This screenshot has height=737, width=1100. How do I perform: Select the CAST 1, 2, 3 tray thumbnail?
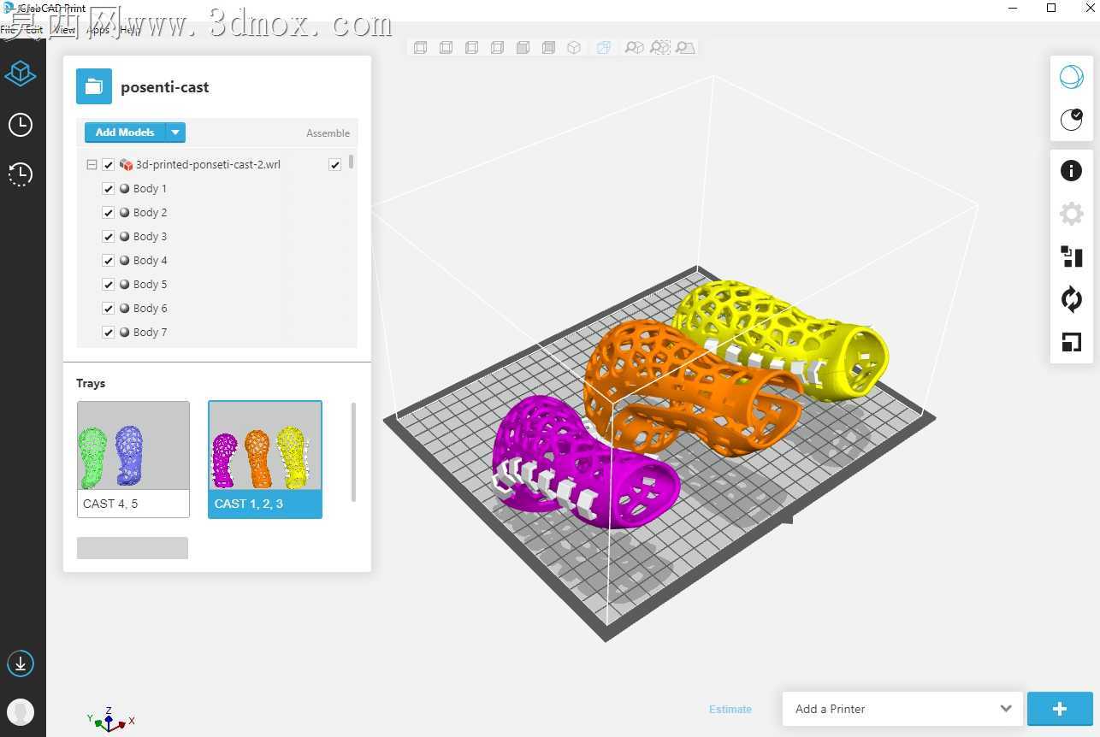(x=265, y=459)
